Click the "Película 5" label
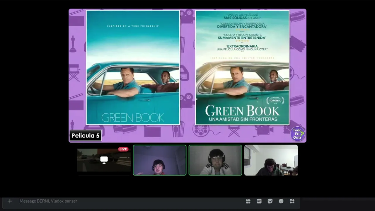The height and width of the screenshot is (211, 375). click(86, 136)
